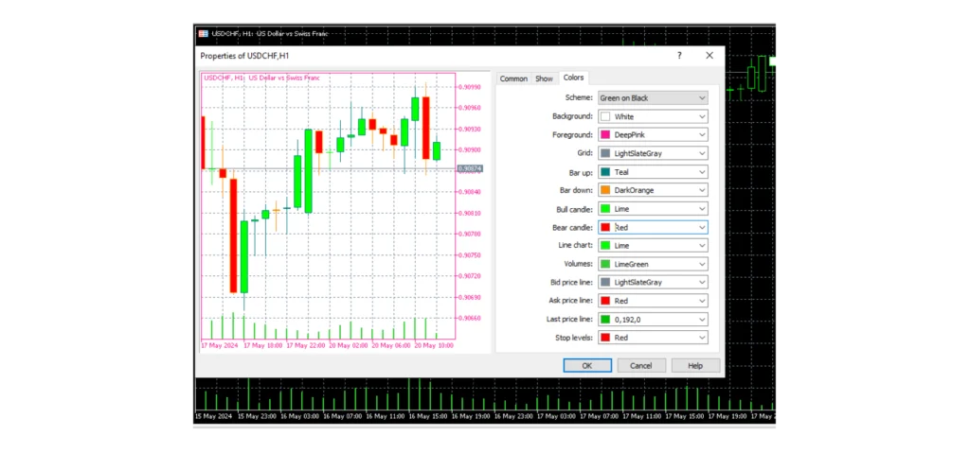Open the Foreground DeepPink dropdown
This screenshot has width=970, height=453.
pyautogui.click(x=653, y=134)
